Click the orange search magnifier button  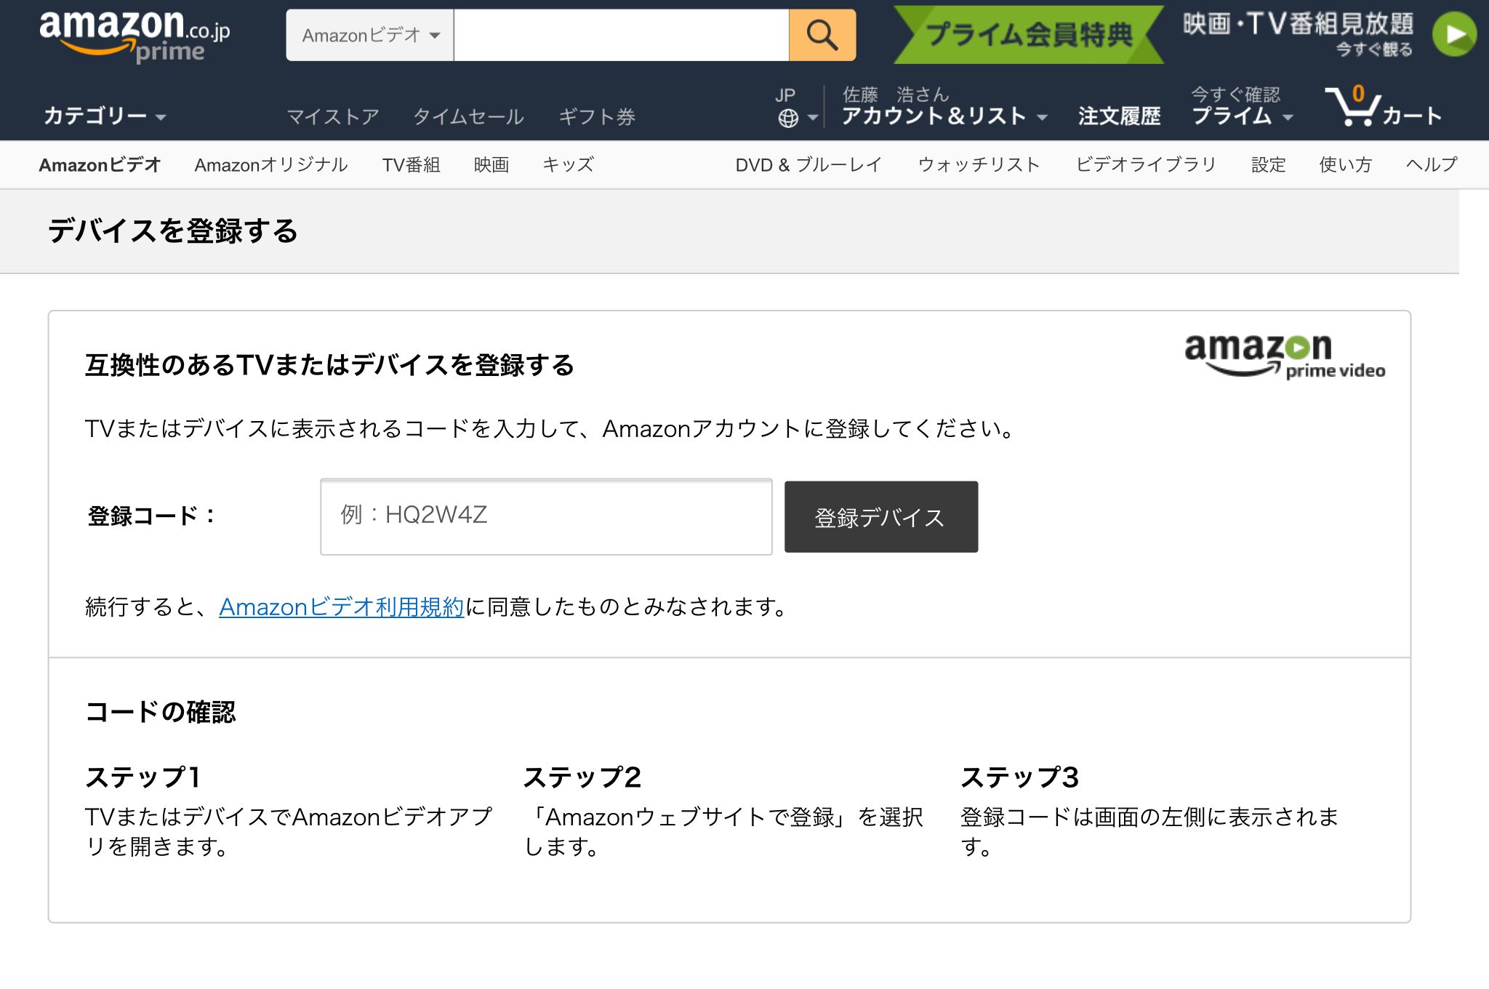tap(822, 35)
